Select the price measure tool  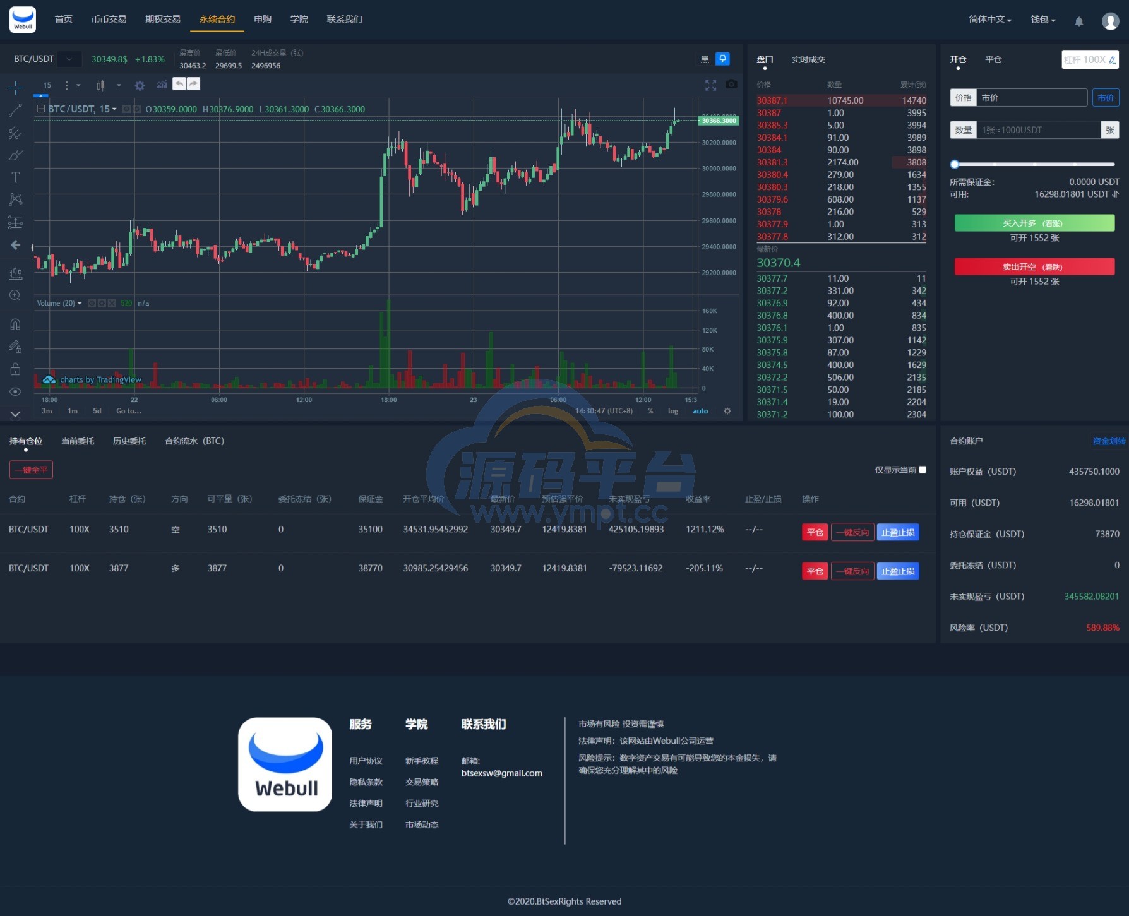tap(16, 273)
